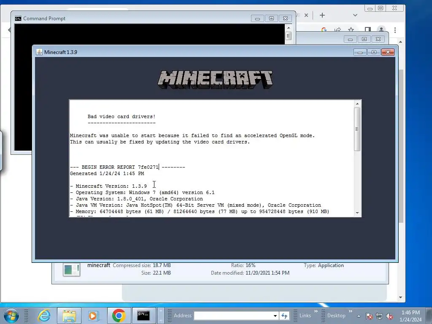Click the Links toolbar label

(305, 316)
